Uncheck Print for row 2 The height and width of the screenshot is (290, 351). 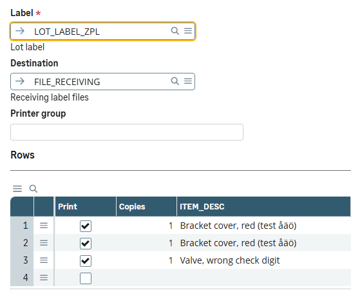click(x=86, y=244)
